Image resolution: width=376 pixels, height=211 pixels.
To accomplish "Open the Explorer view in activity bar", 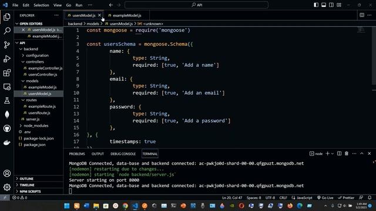I will pos(7,17).
